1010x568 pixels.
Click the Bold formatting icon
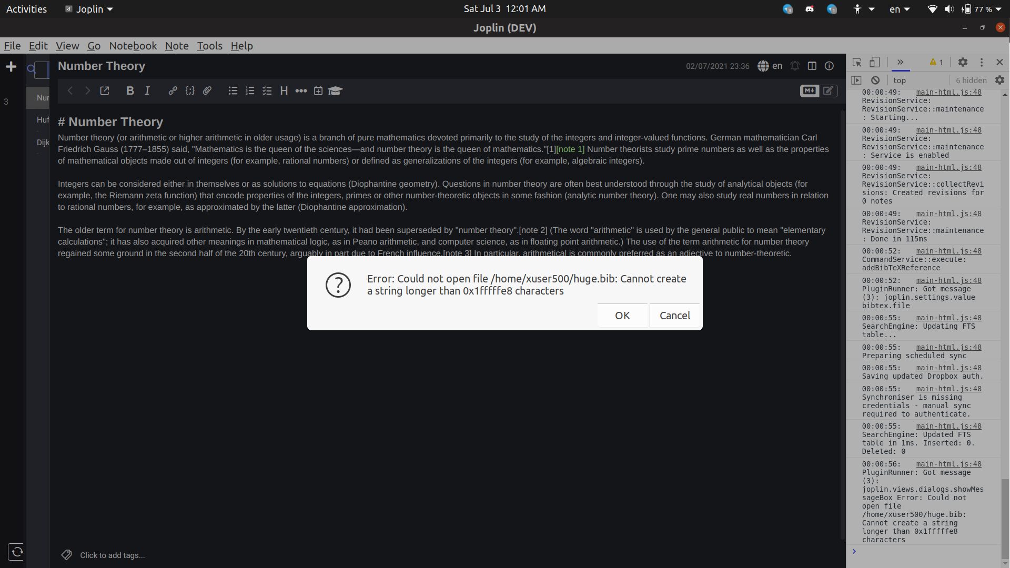tap(131, 91)
